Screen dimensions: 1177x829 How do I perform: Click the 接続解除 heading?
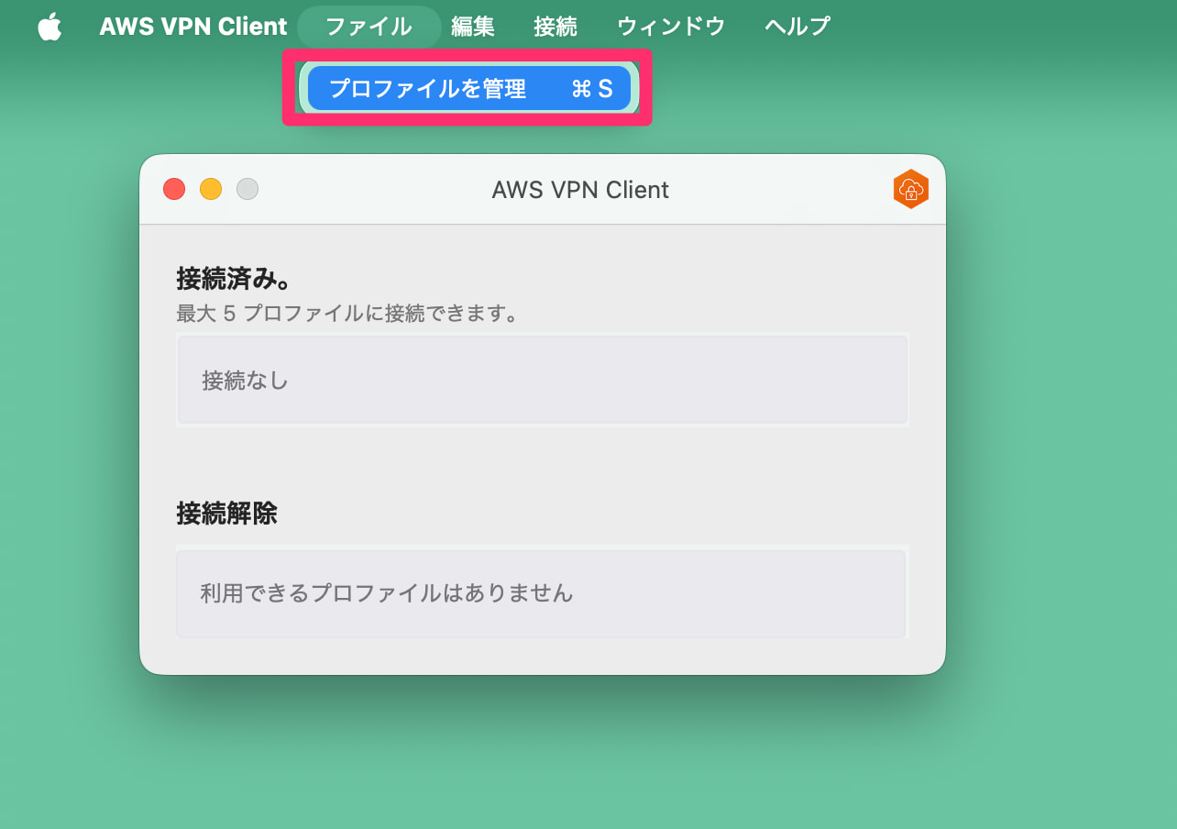tap(226, 514)
